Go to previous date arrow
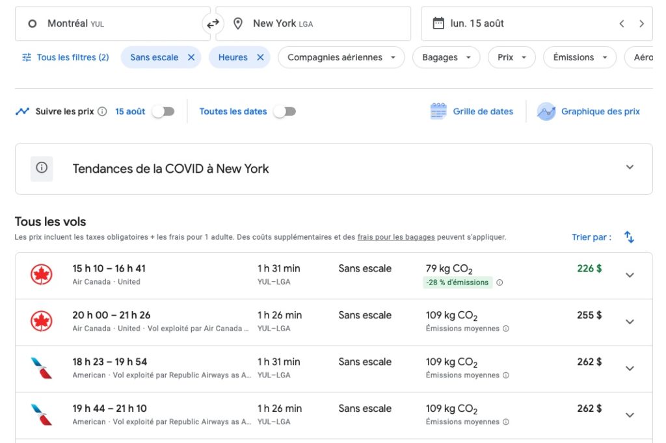 coord(622,24)
